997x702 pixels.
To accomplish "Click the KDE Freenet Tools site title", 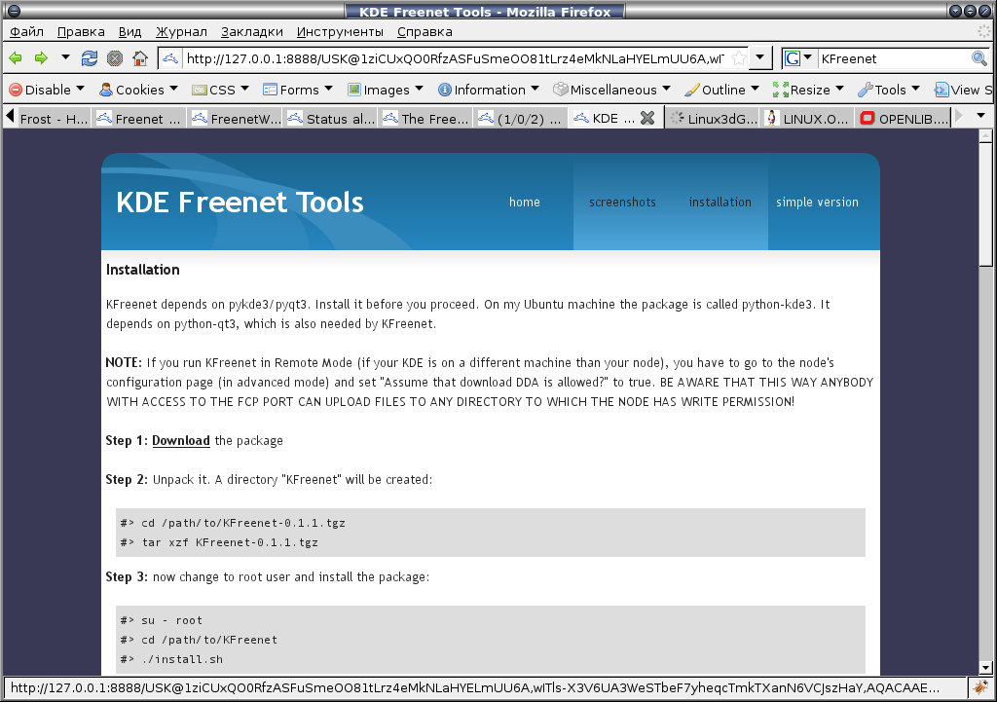I will click(240, 203).
